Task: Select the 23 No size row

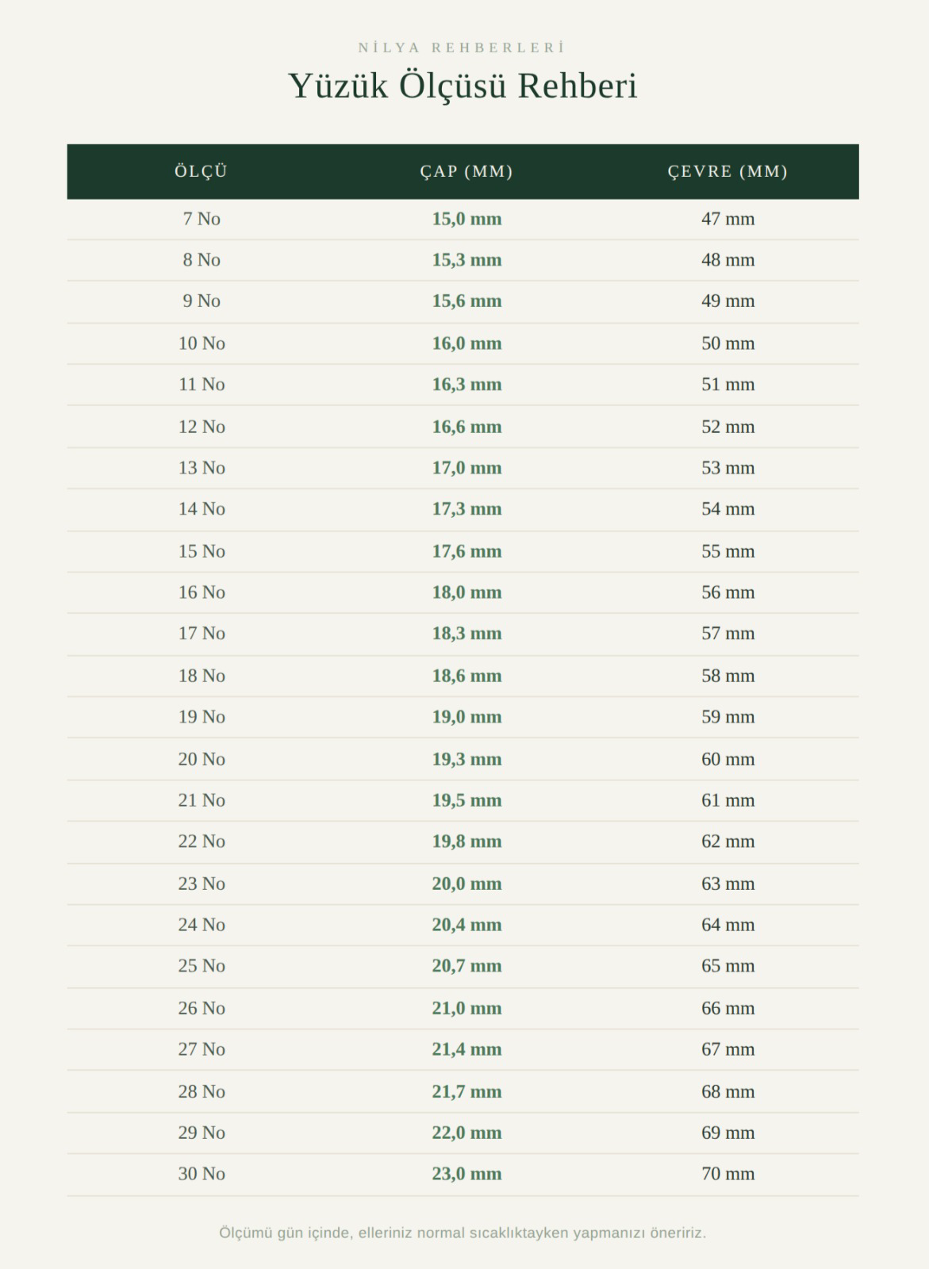Action: 463,884
